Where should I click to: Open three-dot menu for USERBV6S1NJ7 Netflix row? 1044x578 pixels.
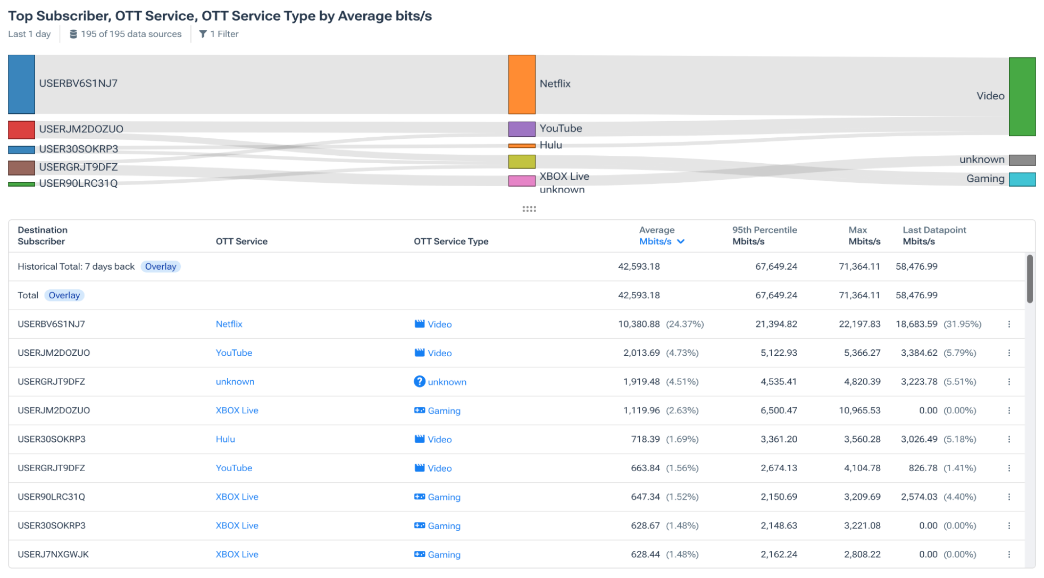(x=1009, y=324)
